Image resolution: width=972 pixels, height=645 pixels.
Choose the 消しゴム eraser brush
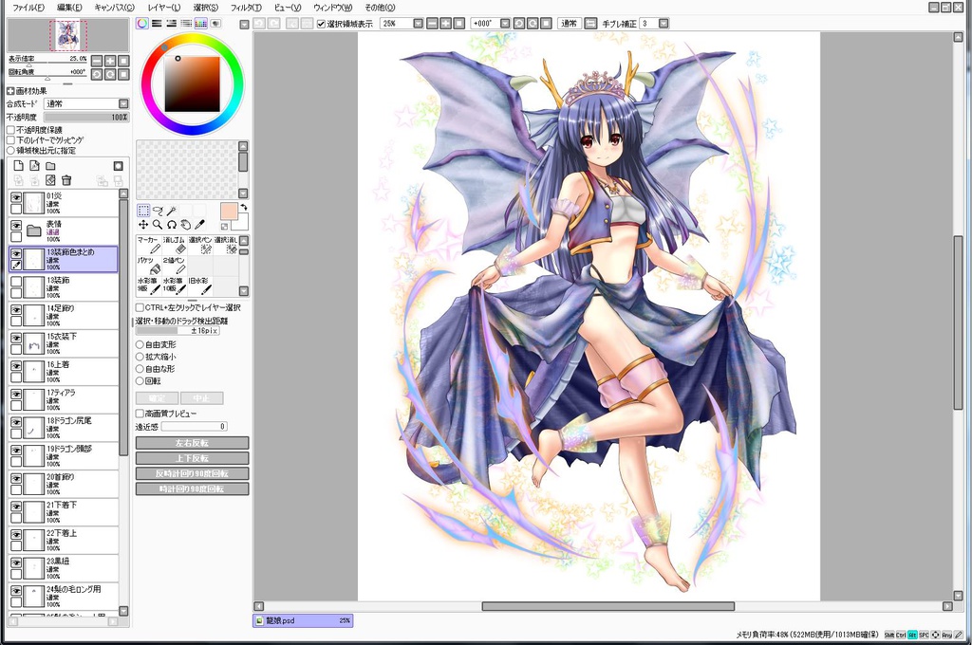point(175,246)
